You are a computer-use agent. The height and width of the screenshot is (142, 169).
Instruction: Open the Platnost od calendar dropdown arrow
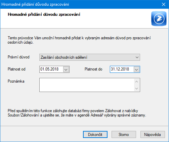[66, 69]
